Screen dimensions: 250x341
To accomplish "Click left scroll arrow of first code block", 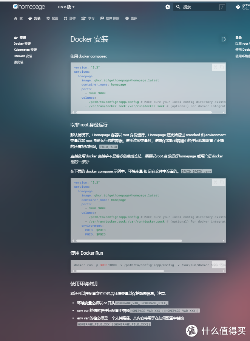I will point(73,112).
